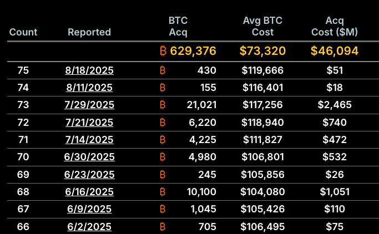Sort by the Count column header

pyautogui.click(x=23, y=32)
